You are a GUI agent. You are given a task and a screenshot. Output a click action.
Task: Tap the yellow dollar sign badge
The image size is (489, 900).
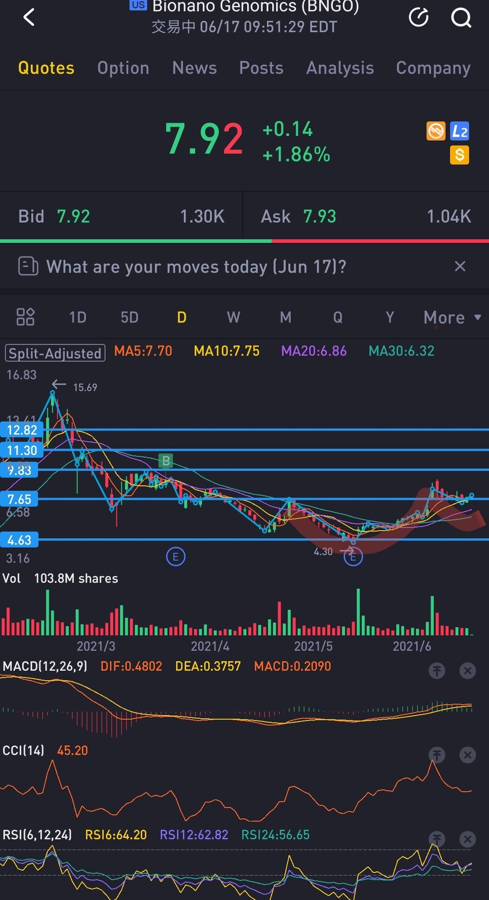[x=460, y=155]
